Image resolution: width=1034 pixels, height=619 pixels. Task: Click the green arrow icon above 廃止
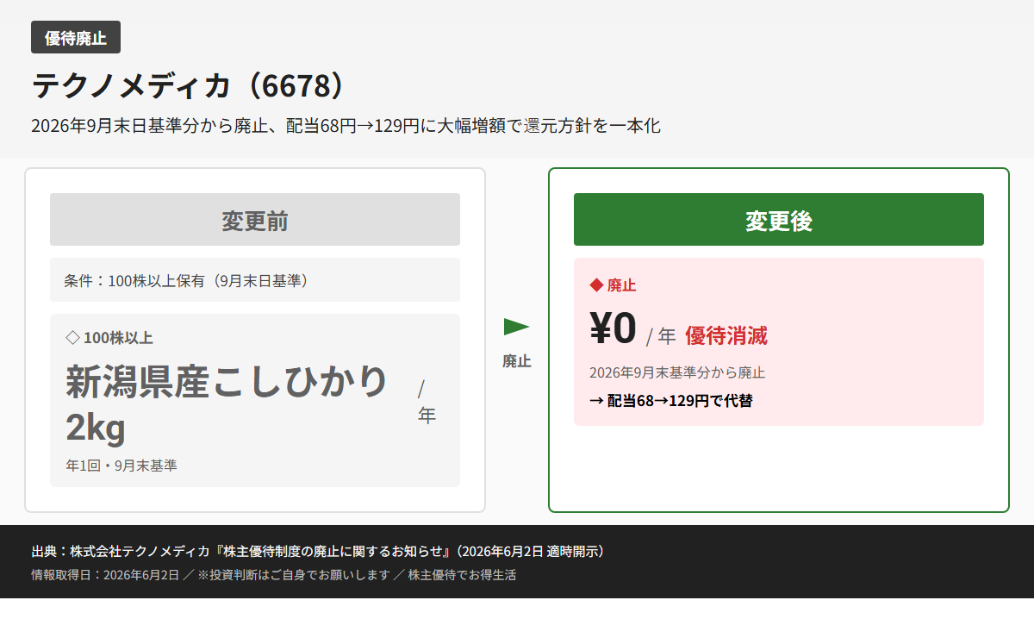pos(516,327)
